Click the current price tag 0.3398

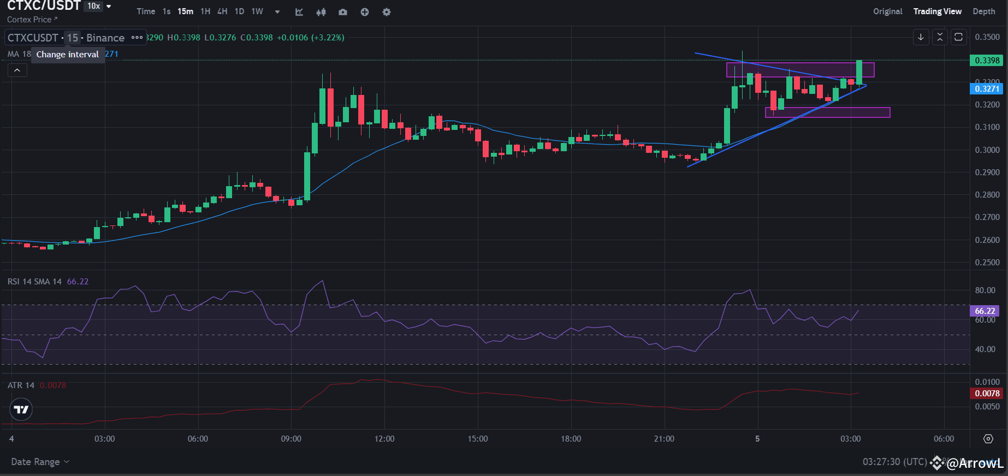click(987, 61)
